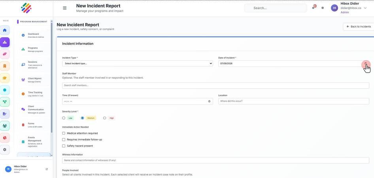Click the Client Communication chat icon
Viewport: 374px width, 178px height.
(x=23, y=109)
